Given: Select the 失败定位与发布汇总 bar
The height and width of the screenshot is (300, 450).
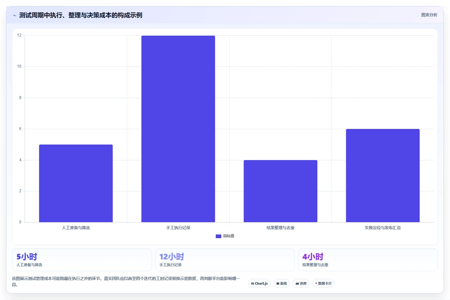Looking at the screenshot, I should click(x=383, y=175).
